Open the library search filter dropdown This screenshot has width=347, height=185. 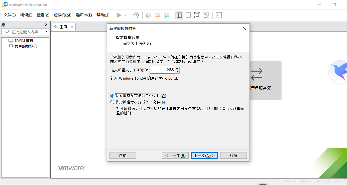click(46, 32)
